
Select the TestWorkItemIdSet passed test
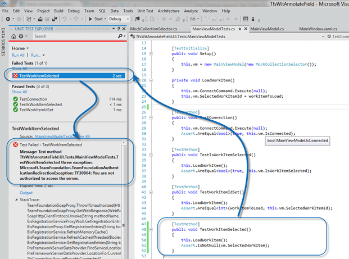point(67,110)
